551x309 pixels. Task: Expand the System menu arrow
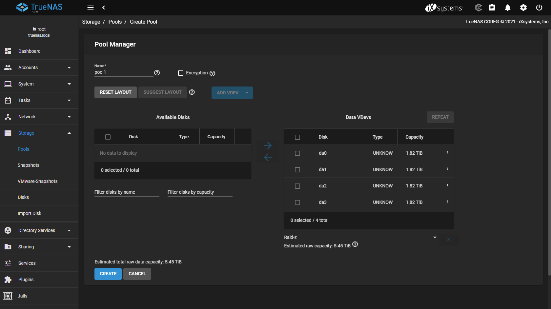(69, 84)
